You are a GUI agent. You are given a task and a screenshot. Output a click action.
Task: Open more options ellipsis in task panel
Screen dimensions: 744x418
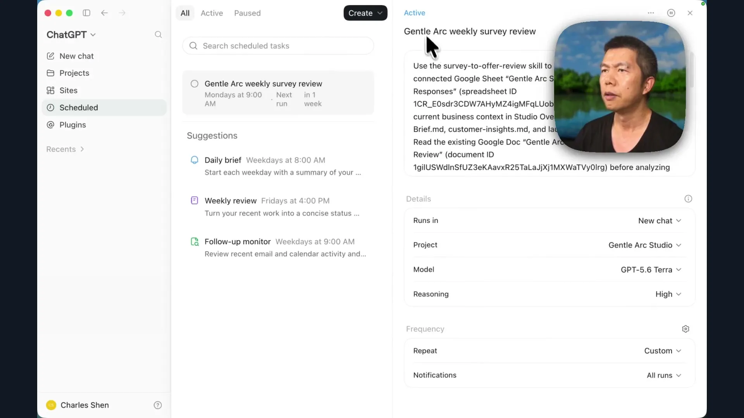pos(651,13)
